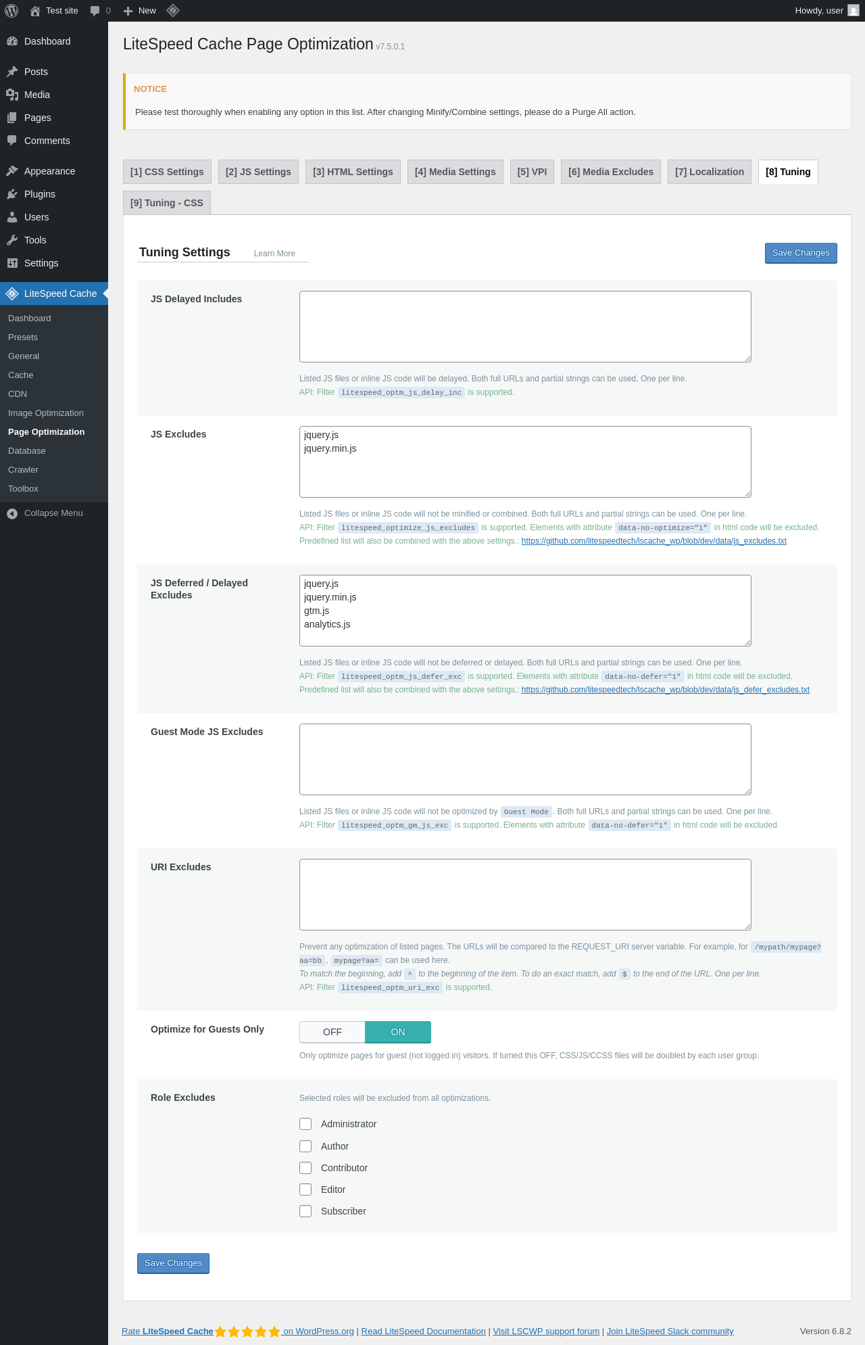Open the [5] VPI tab
Viewport: 865px width, 1345px height.
[x=532, y=172]
